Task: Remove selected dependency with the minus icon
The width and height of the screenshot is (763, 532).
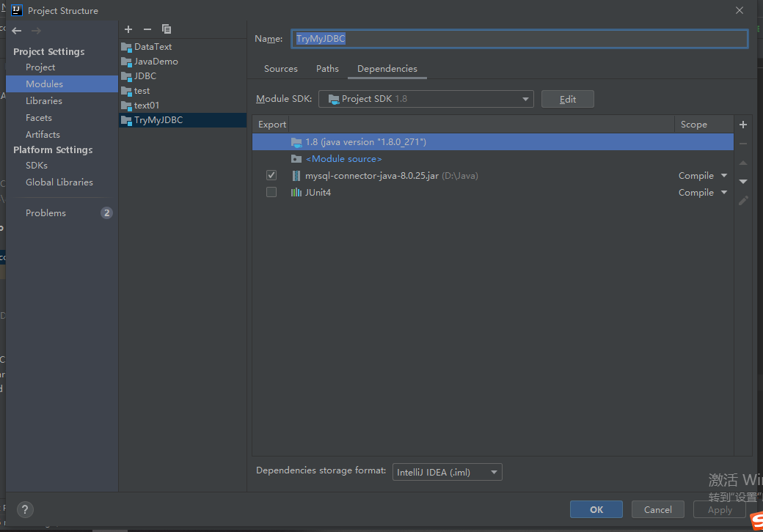Action: point(743,144)
